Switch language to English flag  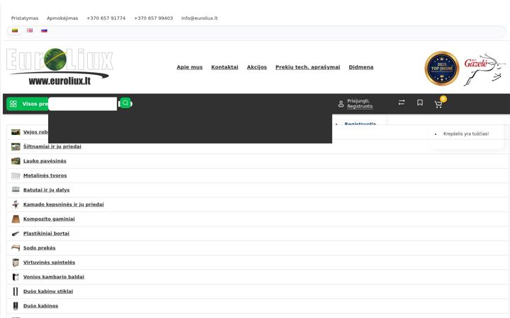[x=30, y=30]
